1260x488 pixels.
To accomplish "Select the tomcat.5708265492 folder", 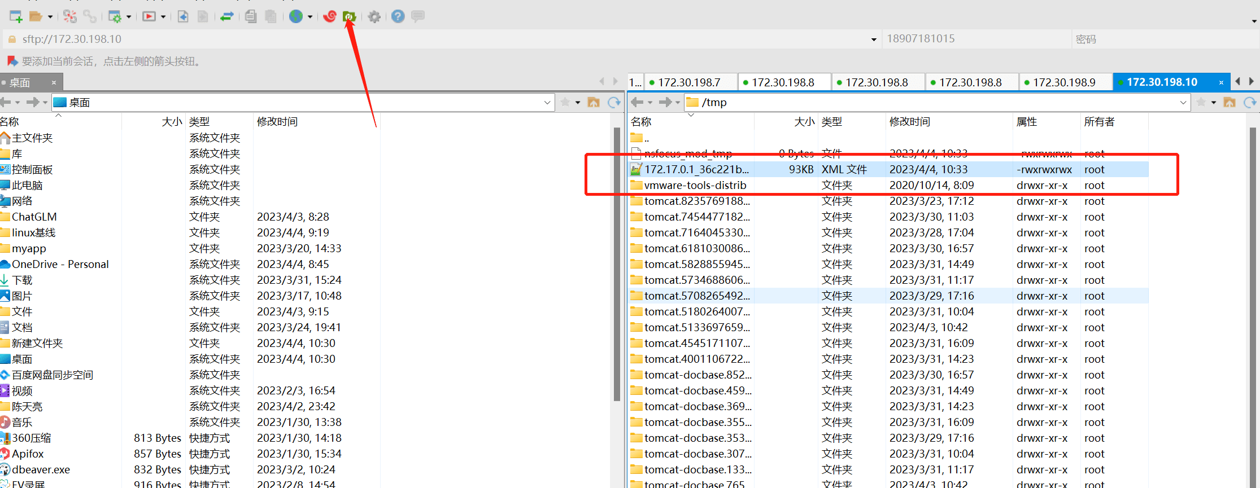I will tap(889, 296).
